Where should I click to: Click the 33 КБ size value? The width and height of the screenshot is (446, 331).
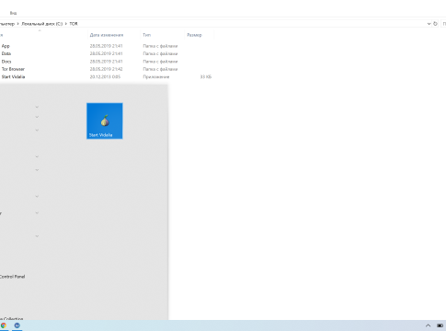coord(206,76)
